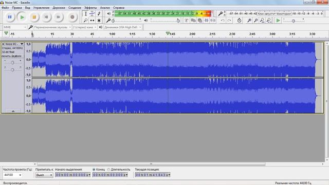Image resolution: width=329 pixels, height=185 pixels.
Task: Open the Правка menu
Action: [x=17, y=8]
